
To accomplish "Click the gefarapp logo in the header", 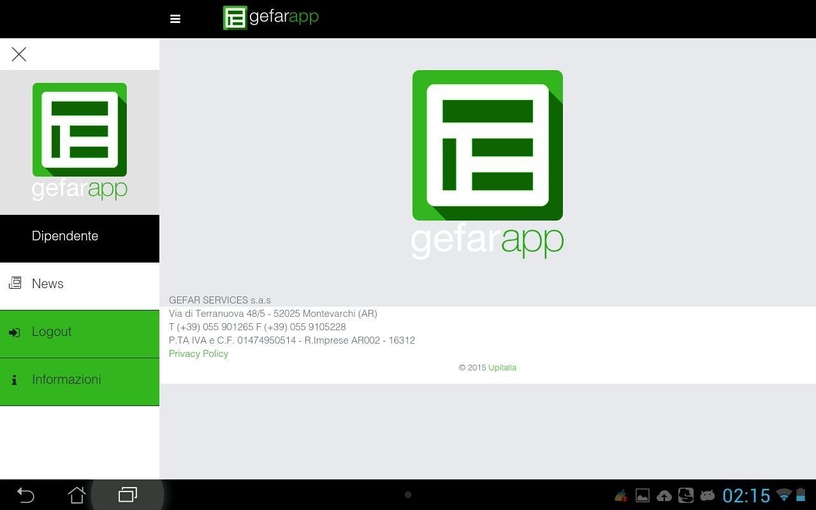I will pyautogui.click(x=271, y=18).
